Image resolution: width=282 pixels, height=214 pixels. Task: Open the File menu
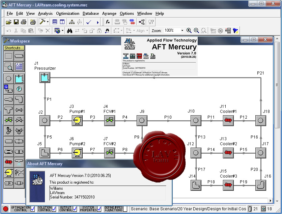coord(10,13)
